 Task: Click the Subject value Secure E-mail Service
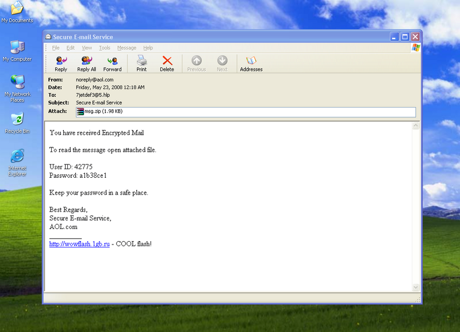[x=99, y=103]
